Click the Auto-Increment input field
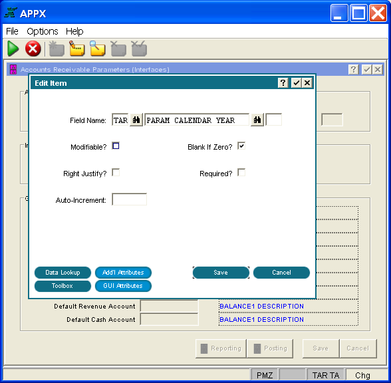This screenshot has width=391, height=383. 129,199
